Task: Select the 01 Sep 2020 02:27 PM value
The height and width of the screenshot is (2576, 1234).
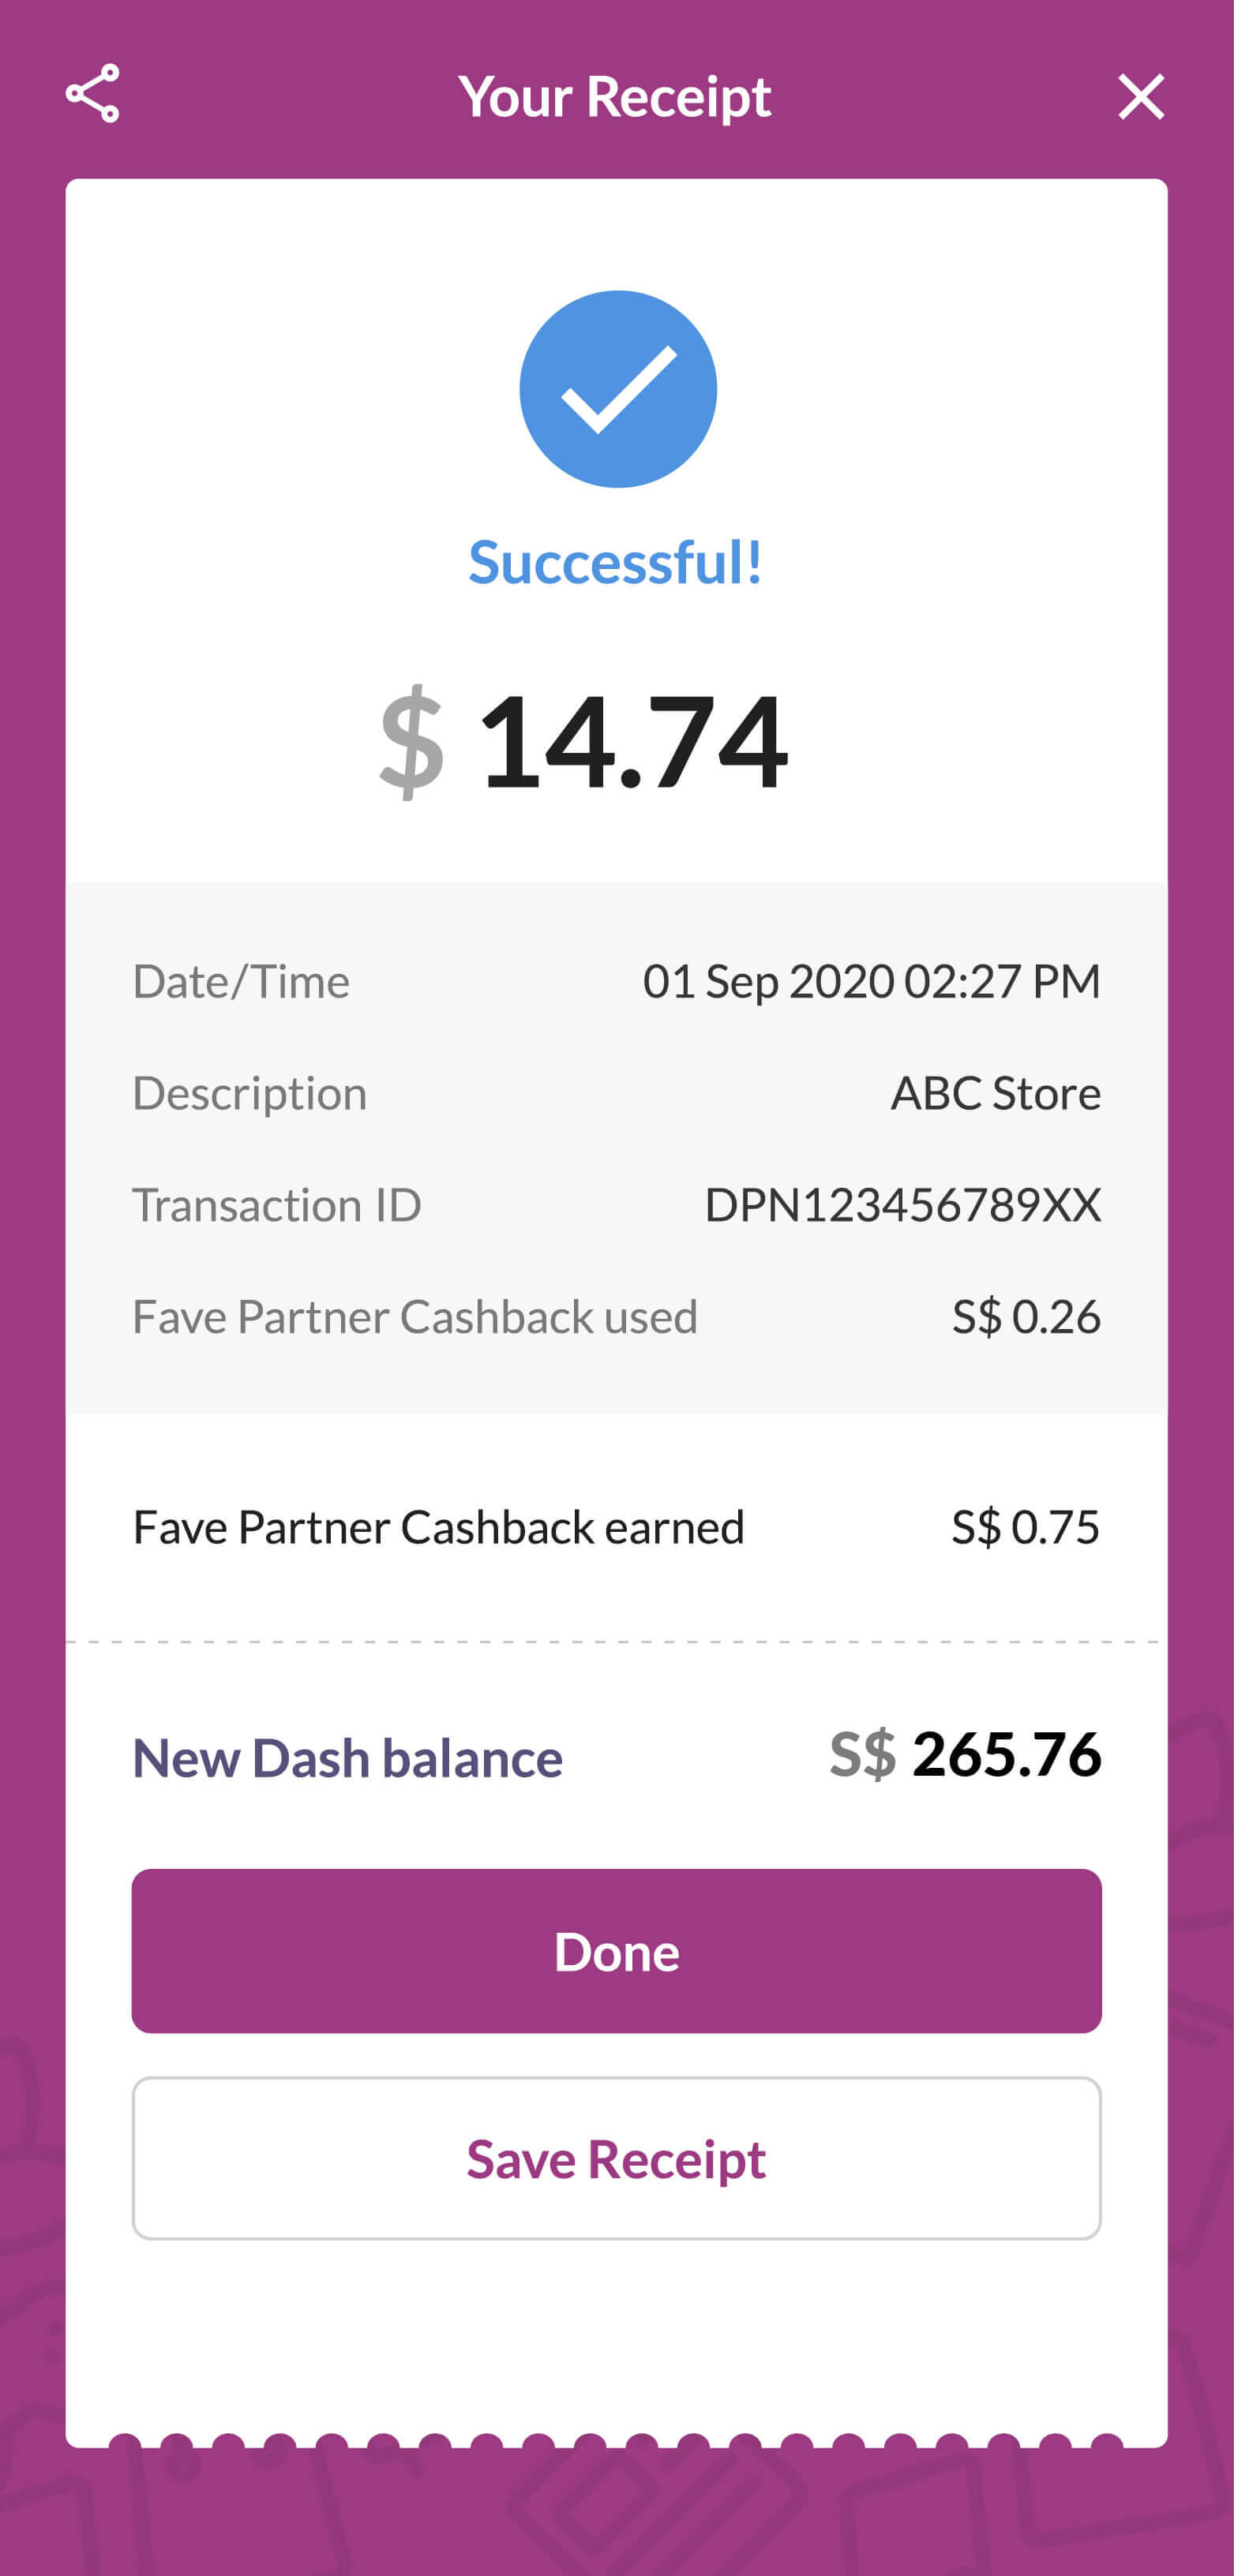Action: pyautogui.click(x=871, y=981)
